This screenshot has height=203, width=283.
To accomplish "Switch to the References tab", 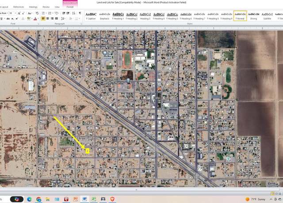I will click(x=19, y=7).
